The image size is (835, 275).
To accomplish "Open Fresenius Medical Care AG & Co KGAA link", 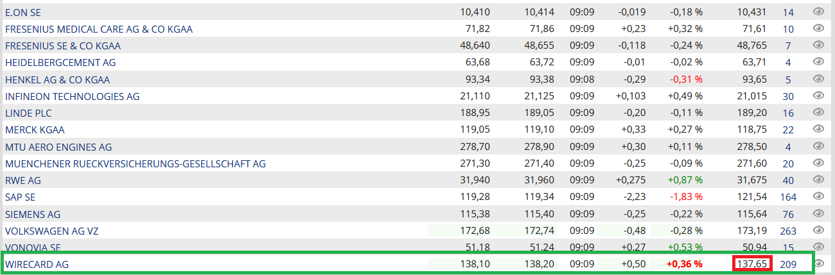I will click(99, 29).
